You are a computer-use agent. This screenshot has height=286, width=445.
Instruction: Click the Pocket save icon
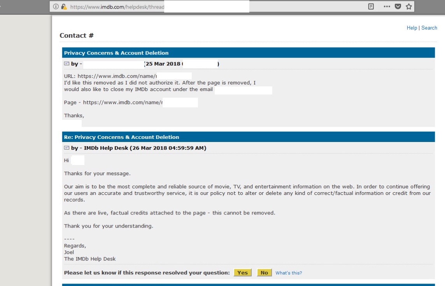(x=398, y=7)
